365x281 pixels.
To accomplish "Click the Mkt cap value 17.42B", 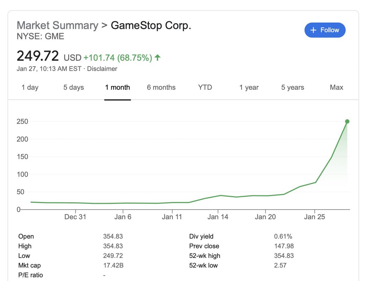I will (x=113, y=265).
